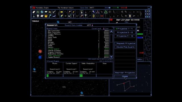
Task: Open the research flask toolbar icon
Action: (x=34, y=16)
